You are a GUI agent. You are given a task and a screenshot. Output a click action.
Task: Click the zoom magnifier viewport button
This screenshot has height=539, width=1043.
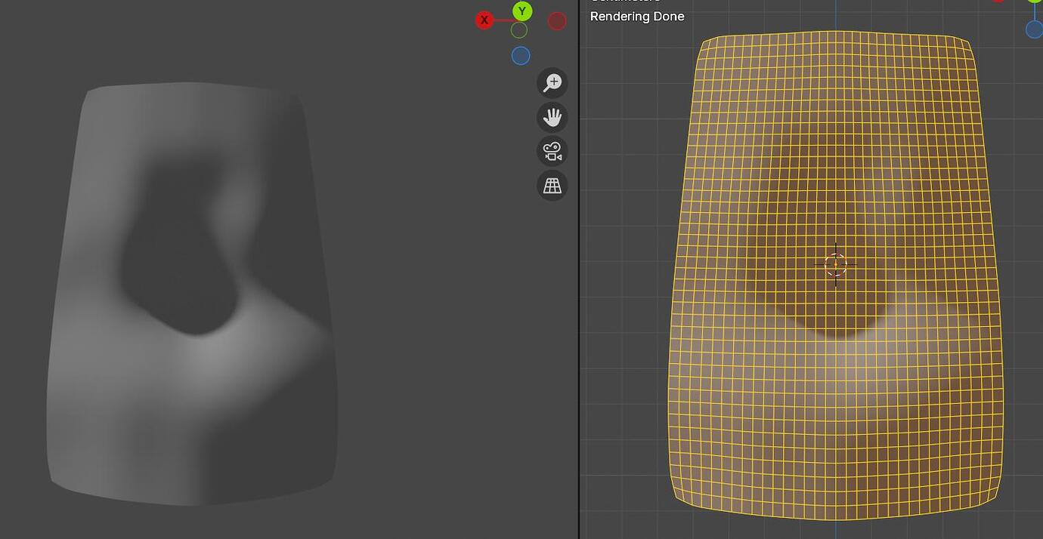coord(552,83)
